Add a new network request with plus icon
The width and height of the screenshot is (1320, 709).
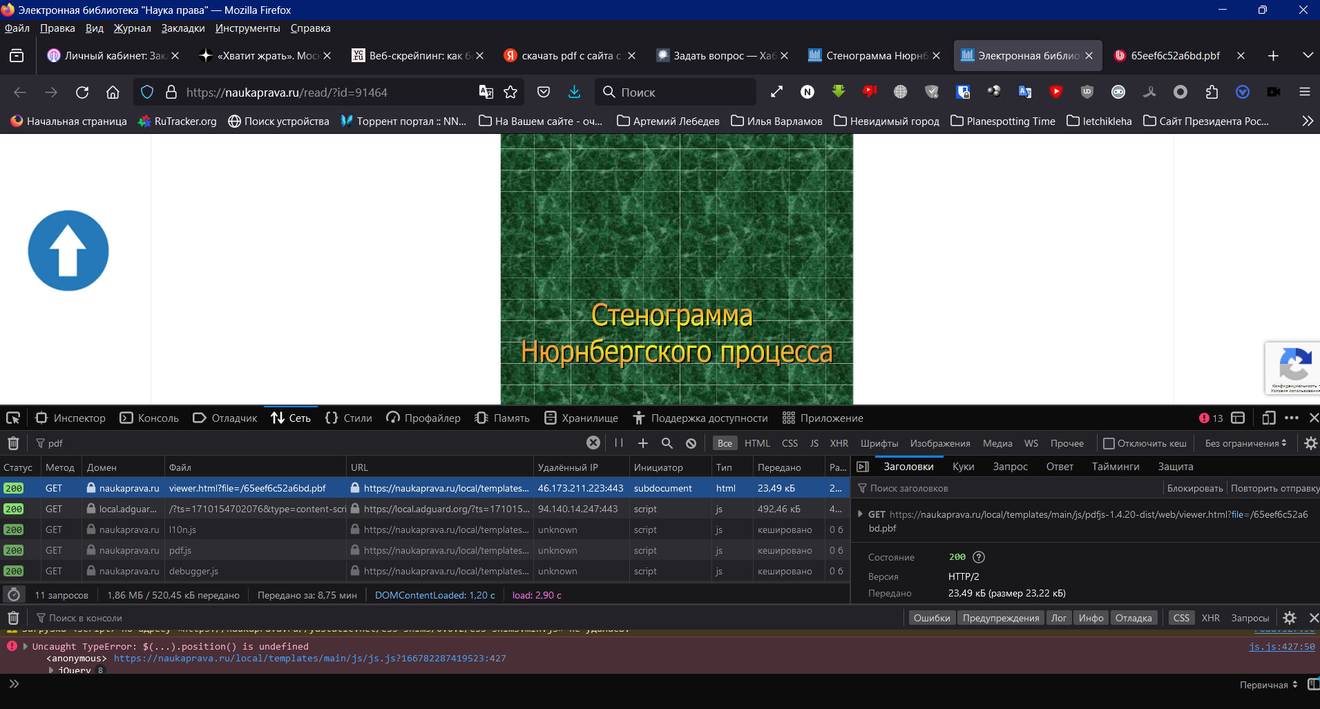coord(643,443)
